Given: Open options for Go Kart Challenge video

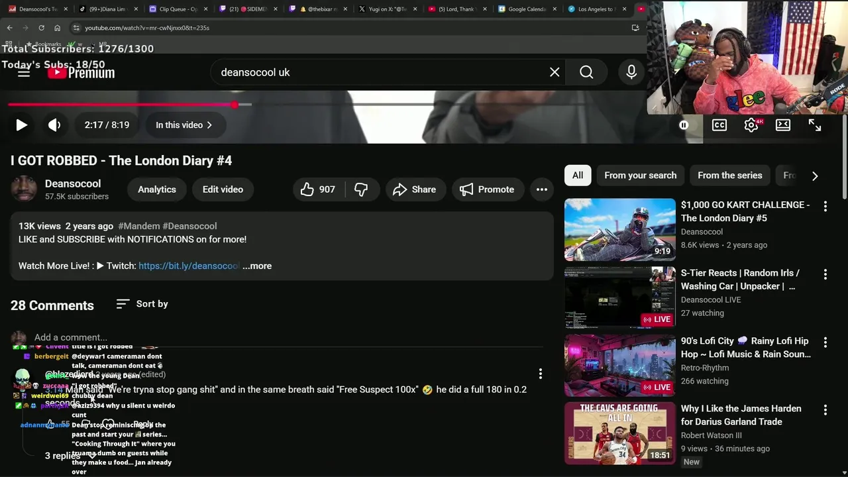Looking at the screenshot, I should pos(825,207).
